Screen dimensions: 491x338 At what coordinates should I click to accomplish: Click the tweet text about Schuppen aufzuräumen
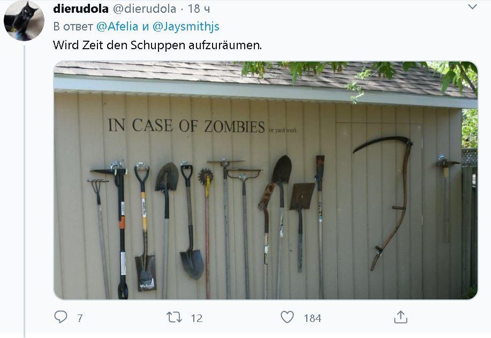157,45
